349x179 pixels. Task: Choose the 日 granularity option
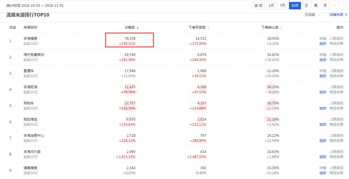306,6
